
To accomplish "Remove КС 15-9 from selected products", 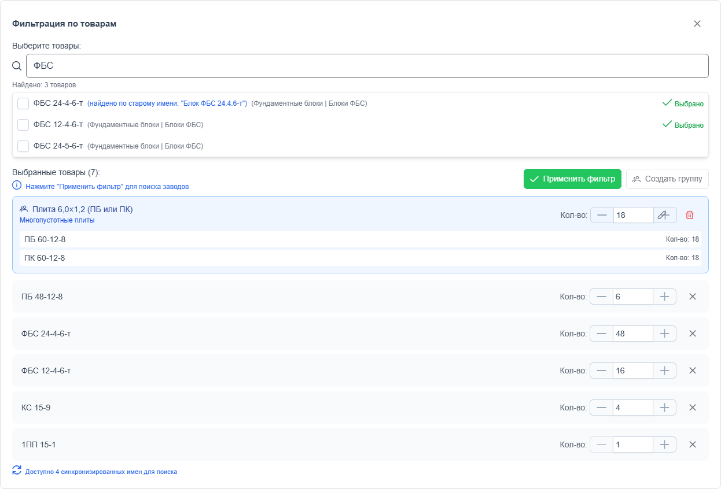I will pyautogui.click(x=692, y=407).
